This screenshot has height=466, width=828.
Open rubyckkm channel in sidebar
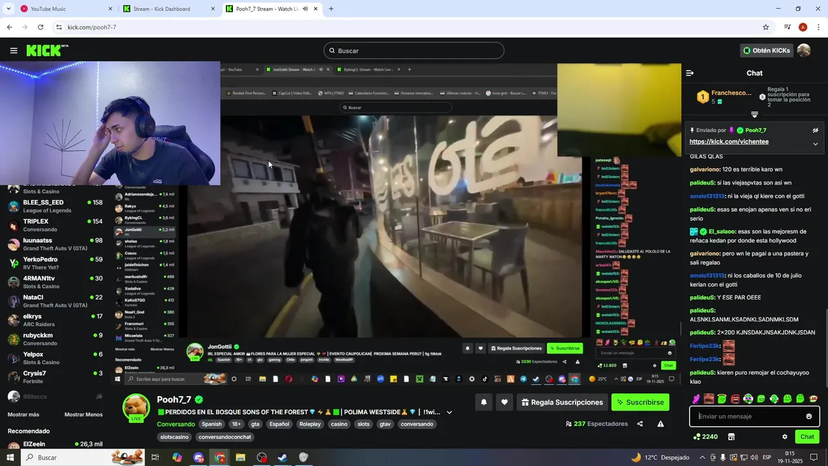(x=55, y=339)
